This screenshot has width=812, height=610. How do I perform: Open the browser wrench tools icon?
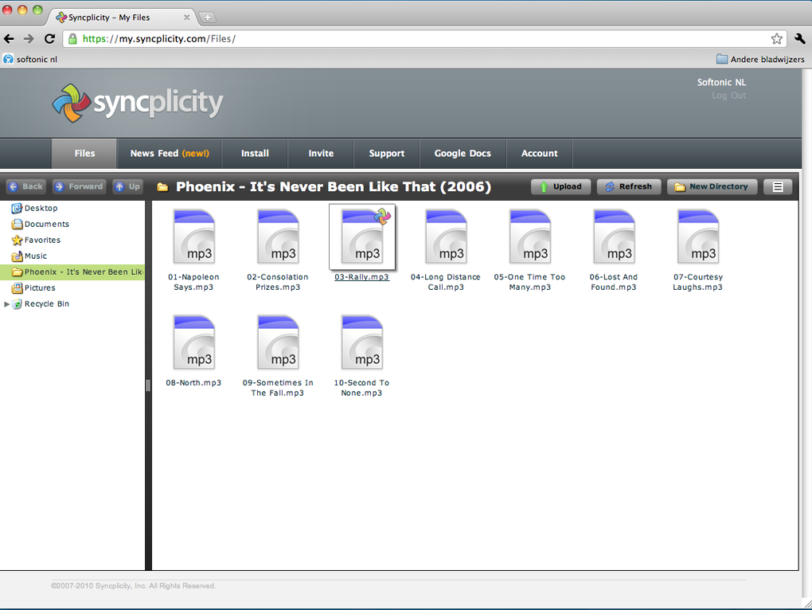tap(799, 38)
